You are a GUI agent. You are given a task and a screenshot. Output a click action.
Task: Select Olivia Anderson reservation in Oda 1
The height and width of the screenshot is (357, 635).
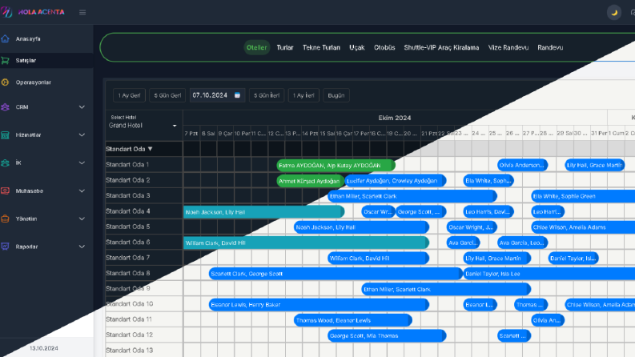pyautogui.click(x=522, y=165)
